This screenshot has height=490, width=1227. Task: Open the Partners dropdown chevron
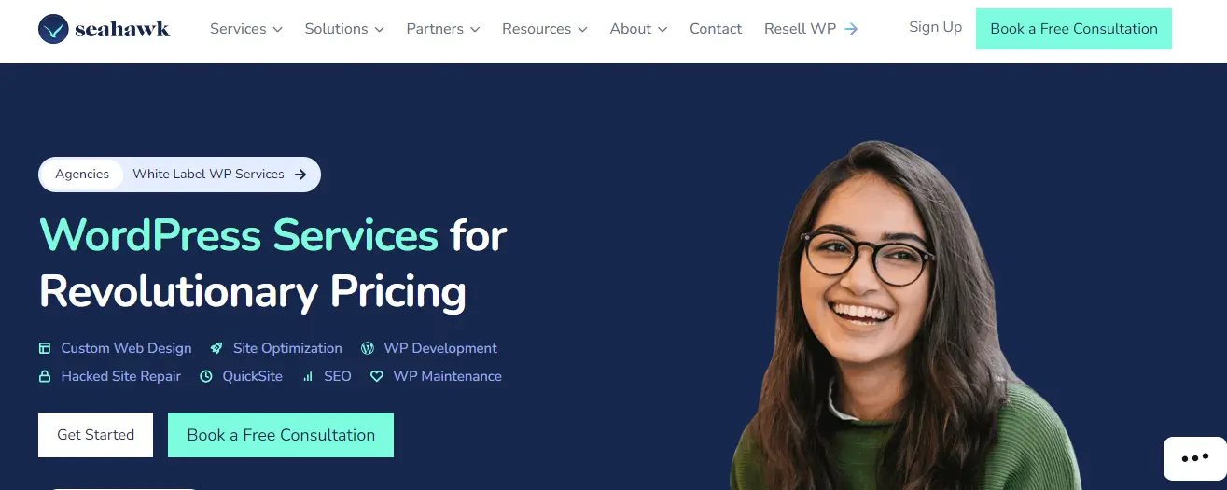pos(475,30)
